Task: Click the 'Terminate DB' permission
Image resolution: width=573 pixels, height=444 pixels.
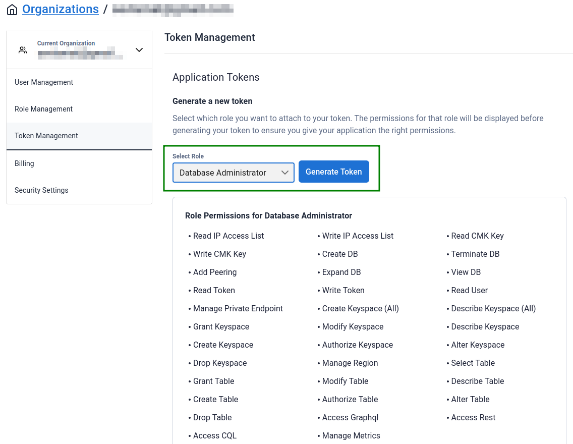Action: click(475, 254)
